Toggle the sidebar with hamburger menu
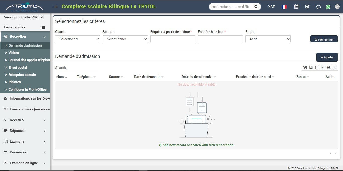Image resolution: width=343 pixels, height=171 pixels. pyautogui.click(x=55, y=7)
